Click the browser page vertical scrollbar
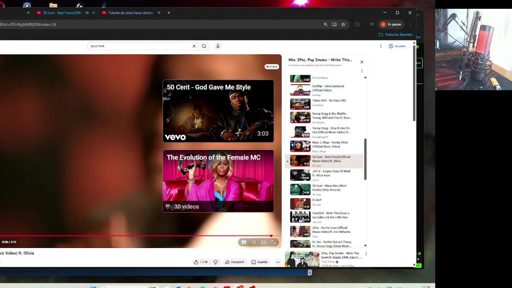 tap(414, 83)
